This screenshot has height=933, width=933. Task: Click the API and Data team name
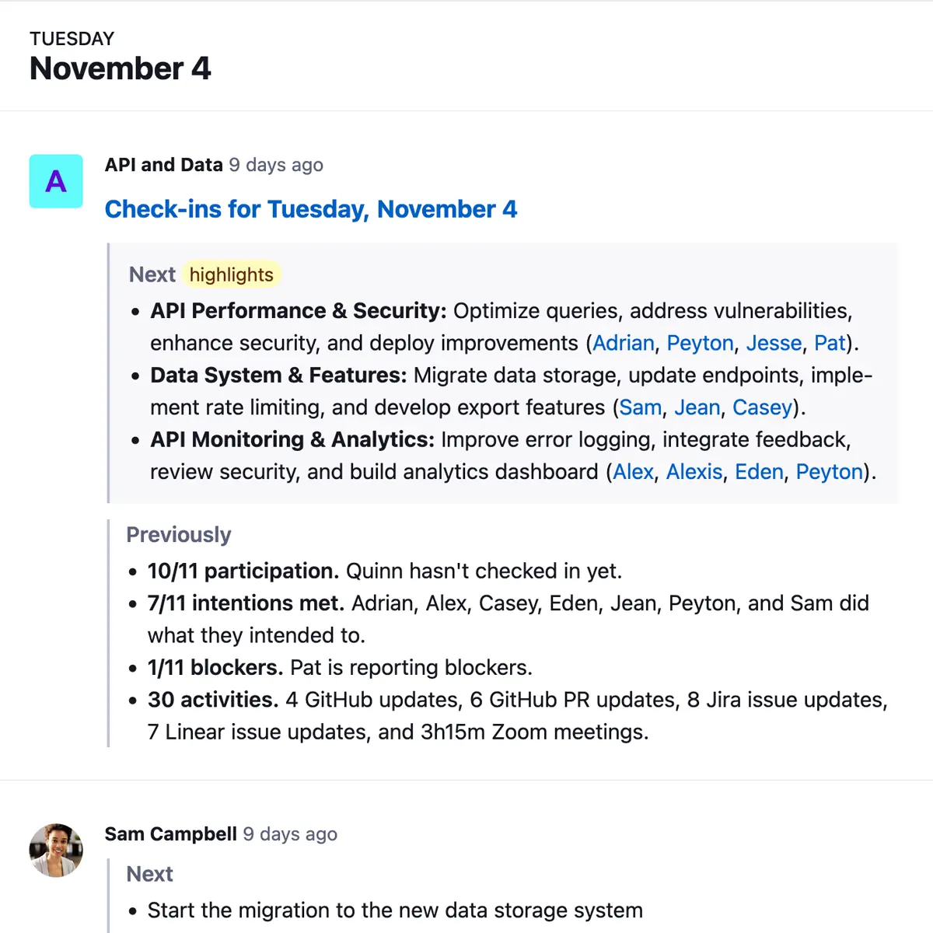(x=163, y=164)
